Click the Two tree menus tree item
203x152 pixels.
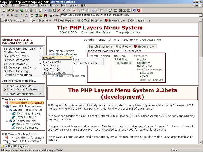27,128
